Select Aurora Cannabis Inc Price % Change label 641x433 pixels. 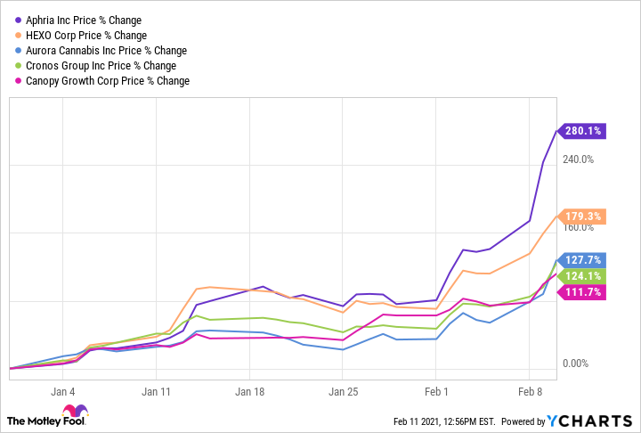pyautogui.click(x=106, y=51)
